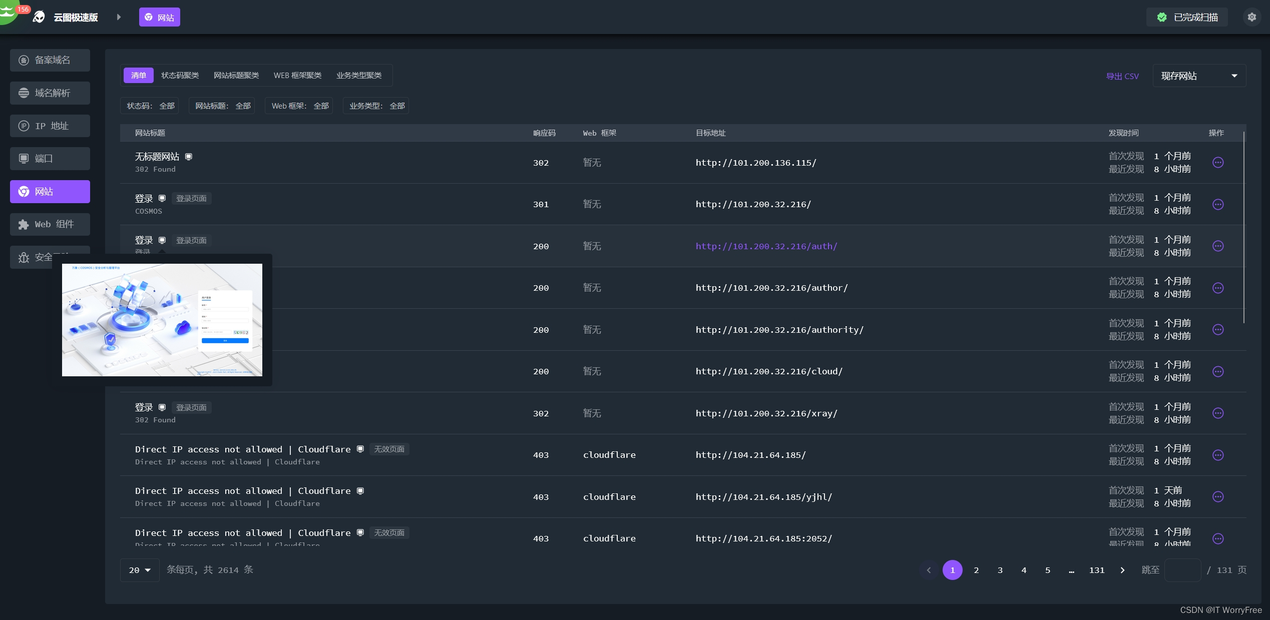Go to page 5

click(x=1048, y=570)
